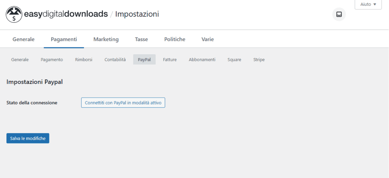Screen dimensions: 389x178
Task: Switch to the Generale main tab
Action: pyautogui.click(x=24, y=39)
